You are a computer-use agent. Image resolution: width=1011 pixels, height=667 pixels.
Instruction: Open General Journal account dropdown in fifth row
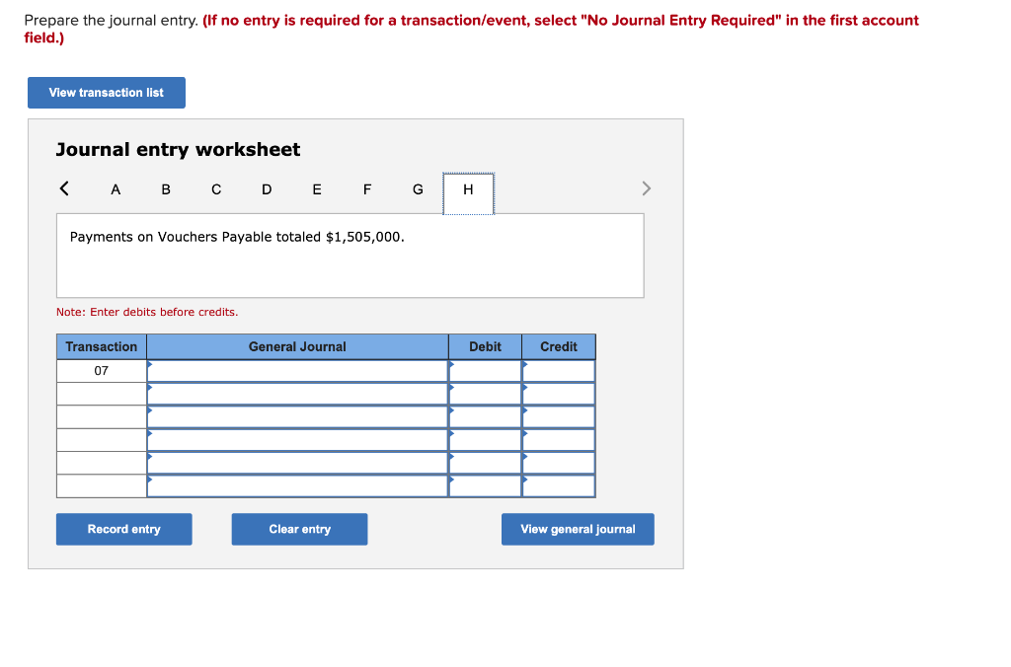tap(297, 463)
